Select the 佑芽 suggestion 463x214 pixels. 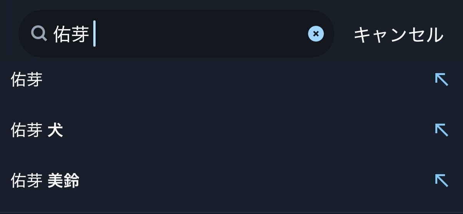tap(27, 80)
